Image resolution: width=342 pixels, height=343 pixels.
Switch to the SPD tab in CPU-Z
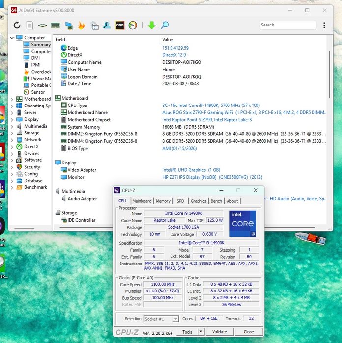click(x=180, y=201)
